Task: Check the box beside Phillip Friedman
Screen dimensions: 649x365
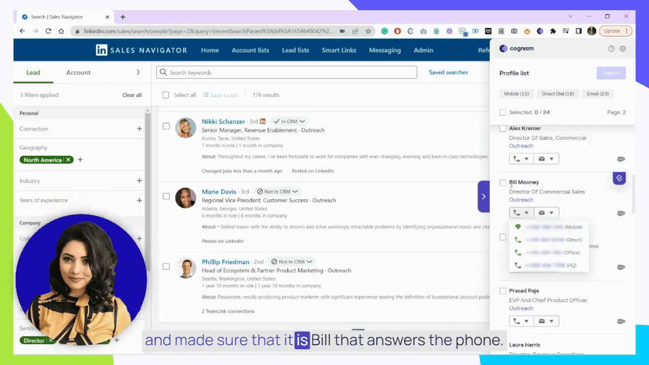Action: [166, 266]
